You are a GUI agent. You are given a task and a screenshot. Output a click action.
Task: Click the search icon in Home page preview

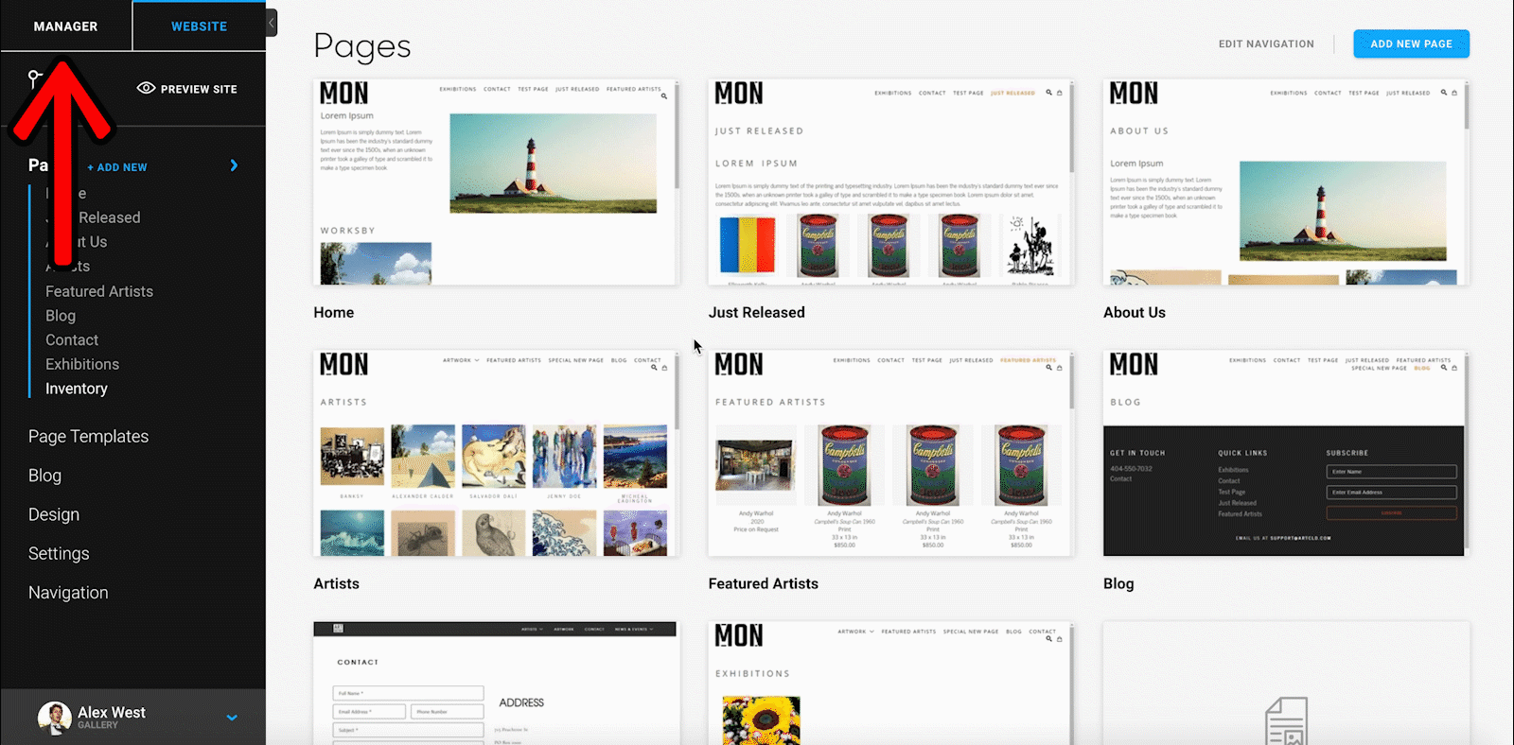pos(664,95)
